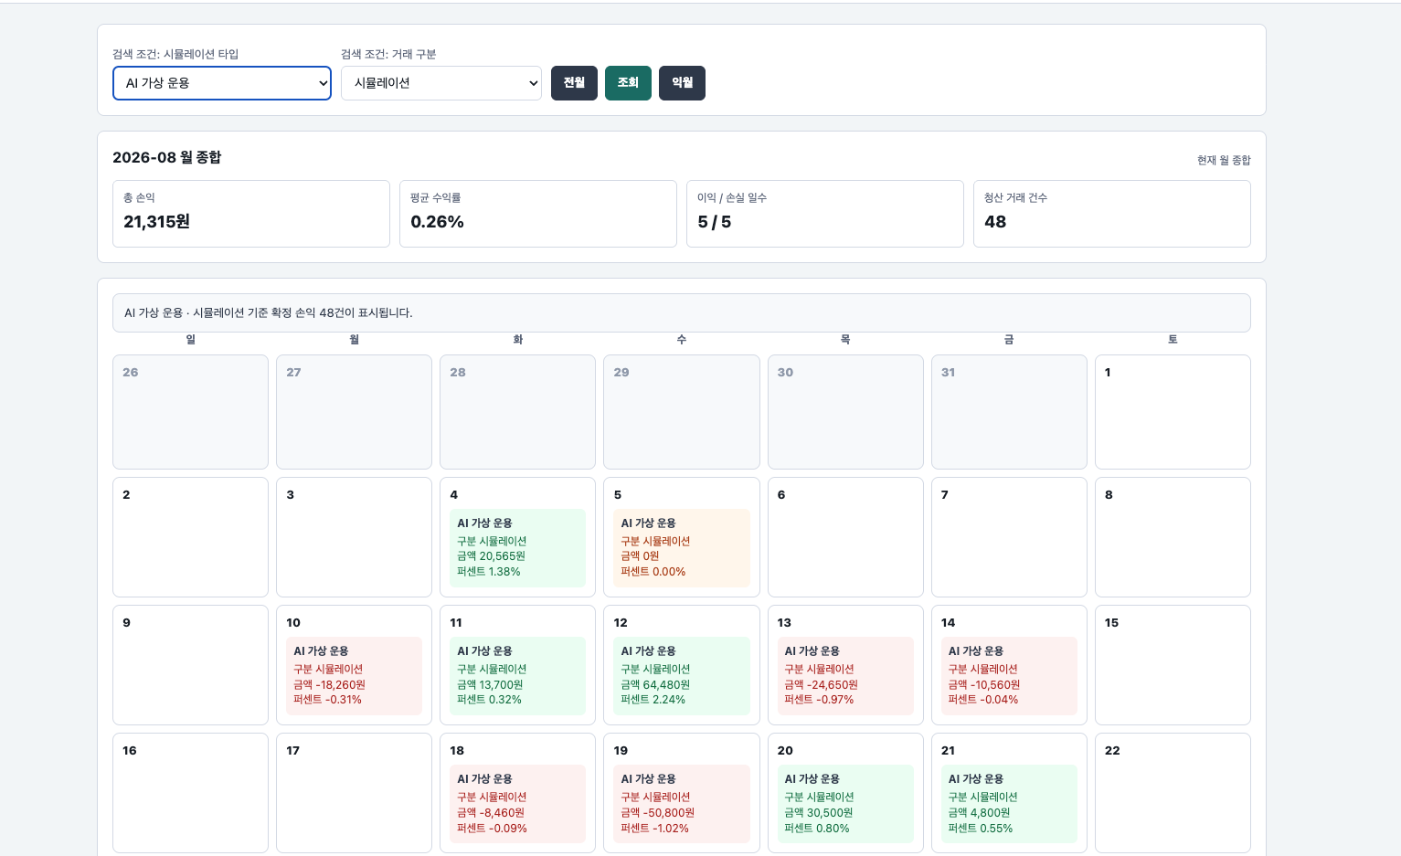
Task: Select the 총 손익 21,315원 card
Action: (x=251, y=214)
